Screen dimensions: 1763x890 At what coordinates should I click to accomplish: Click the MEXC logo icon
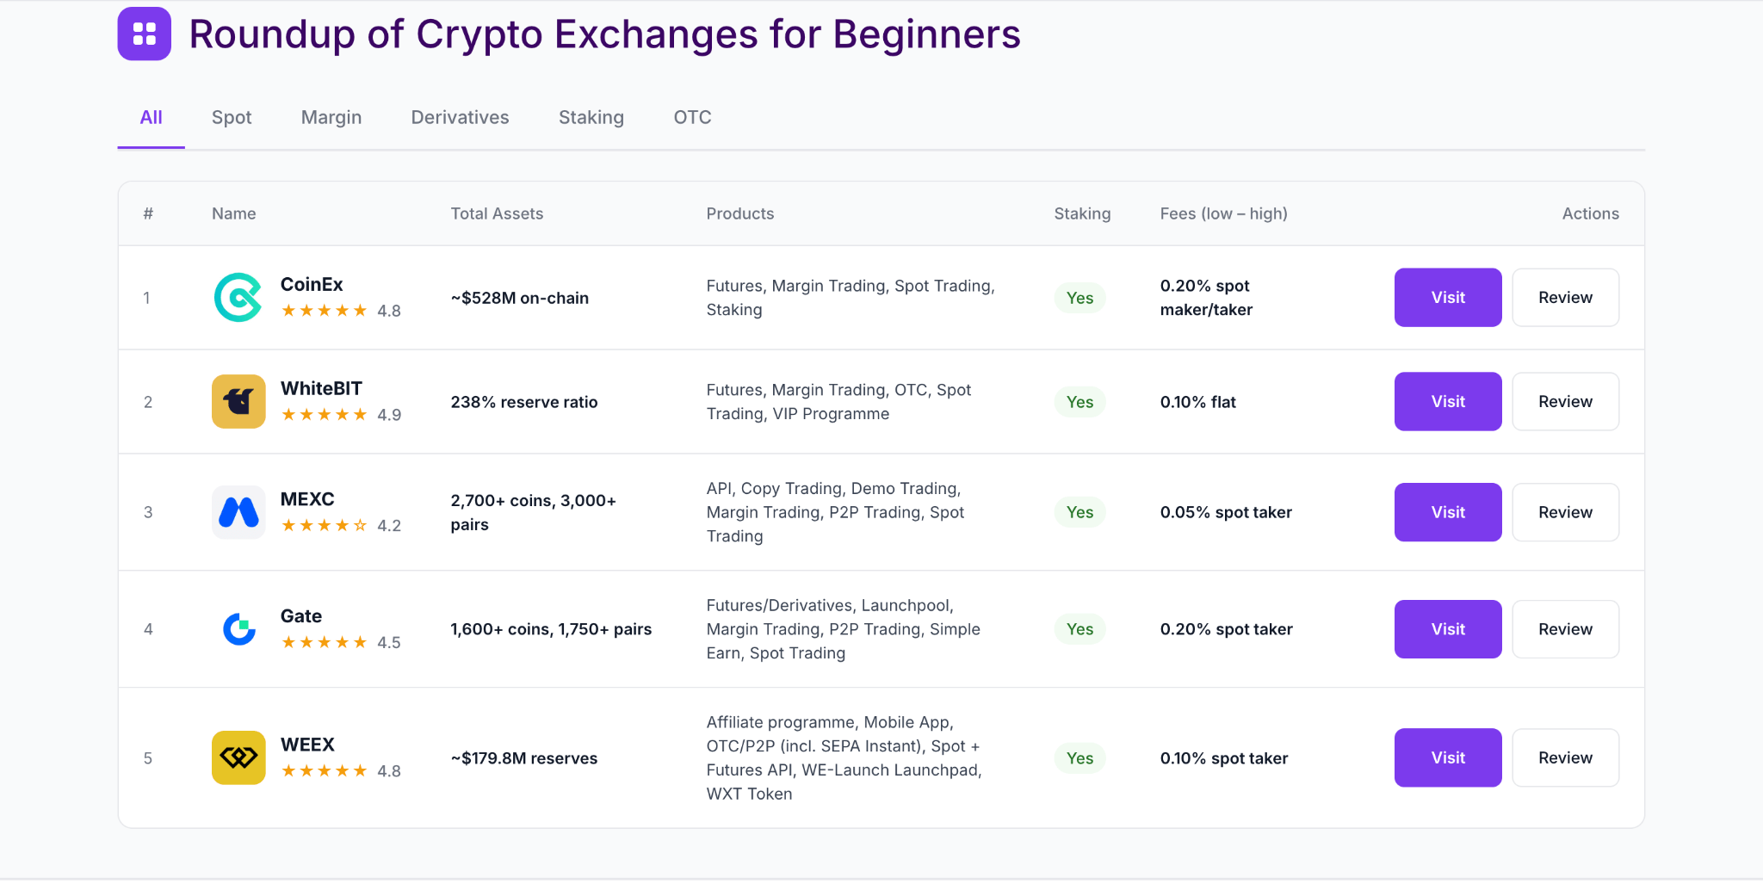[238, 512]
